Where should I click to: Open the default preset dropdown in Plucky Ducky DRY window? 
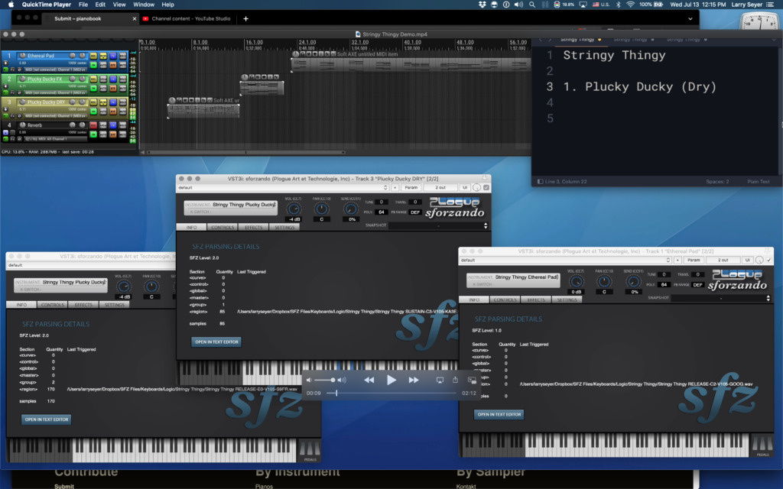tap(283, 188)
